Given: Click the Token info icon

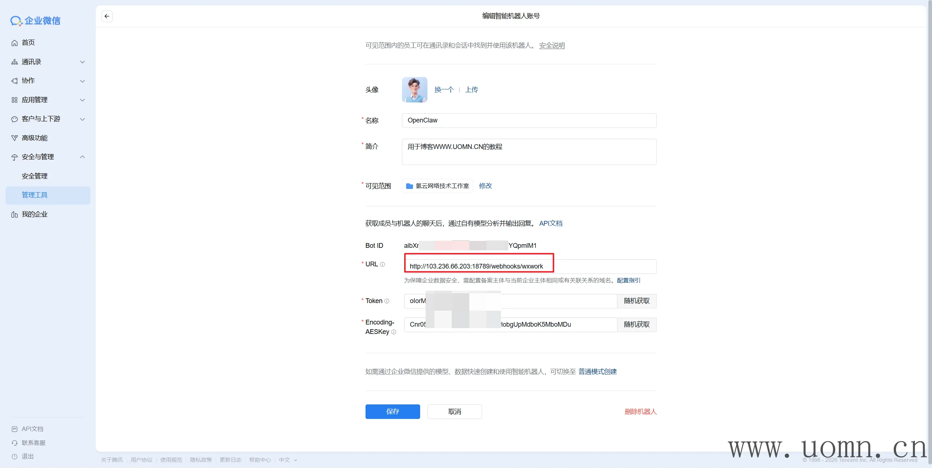Looking at the screenshot, I should (x=387, y=301).
